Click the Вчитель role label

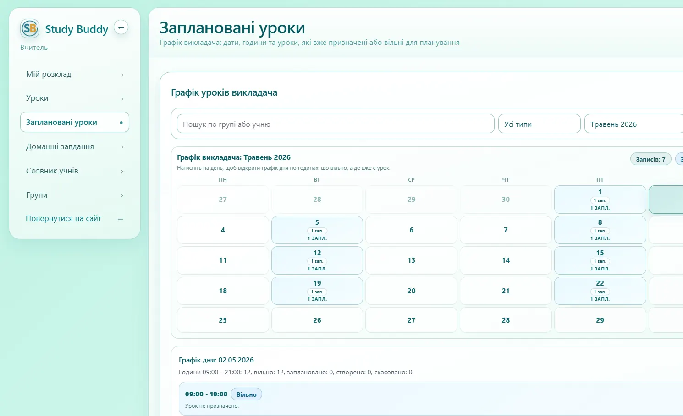(34, 48)
